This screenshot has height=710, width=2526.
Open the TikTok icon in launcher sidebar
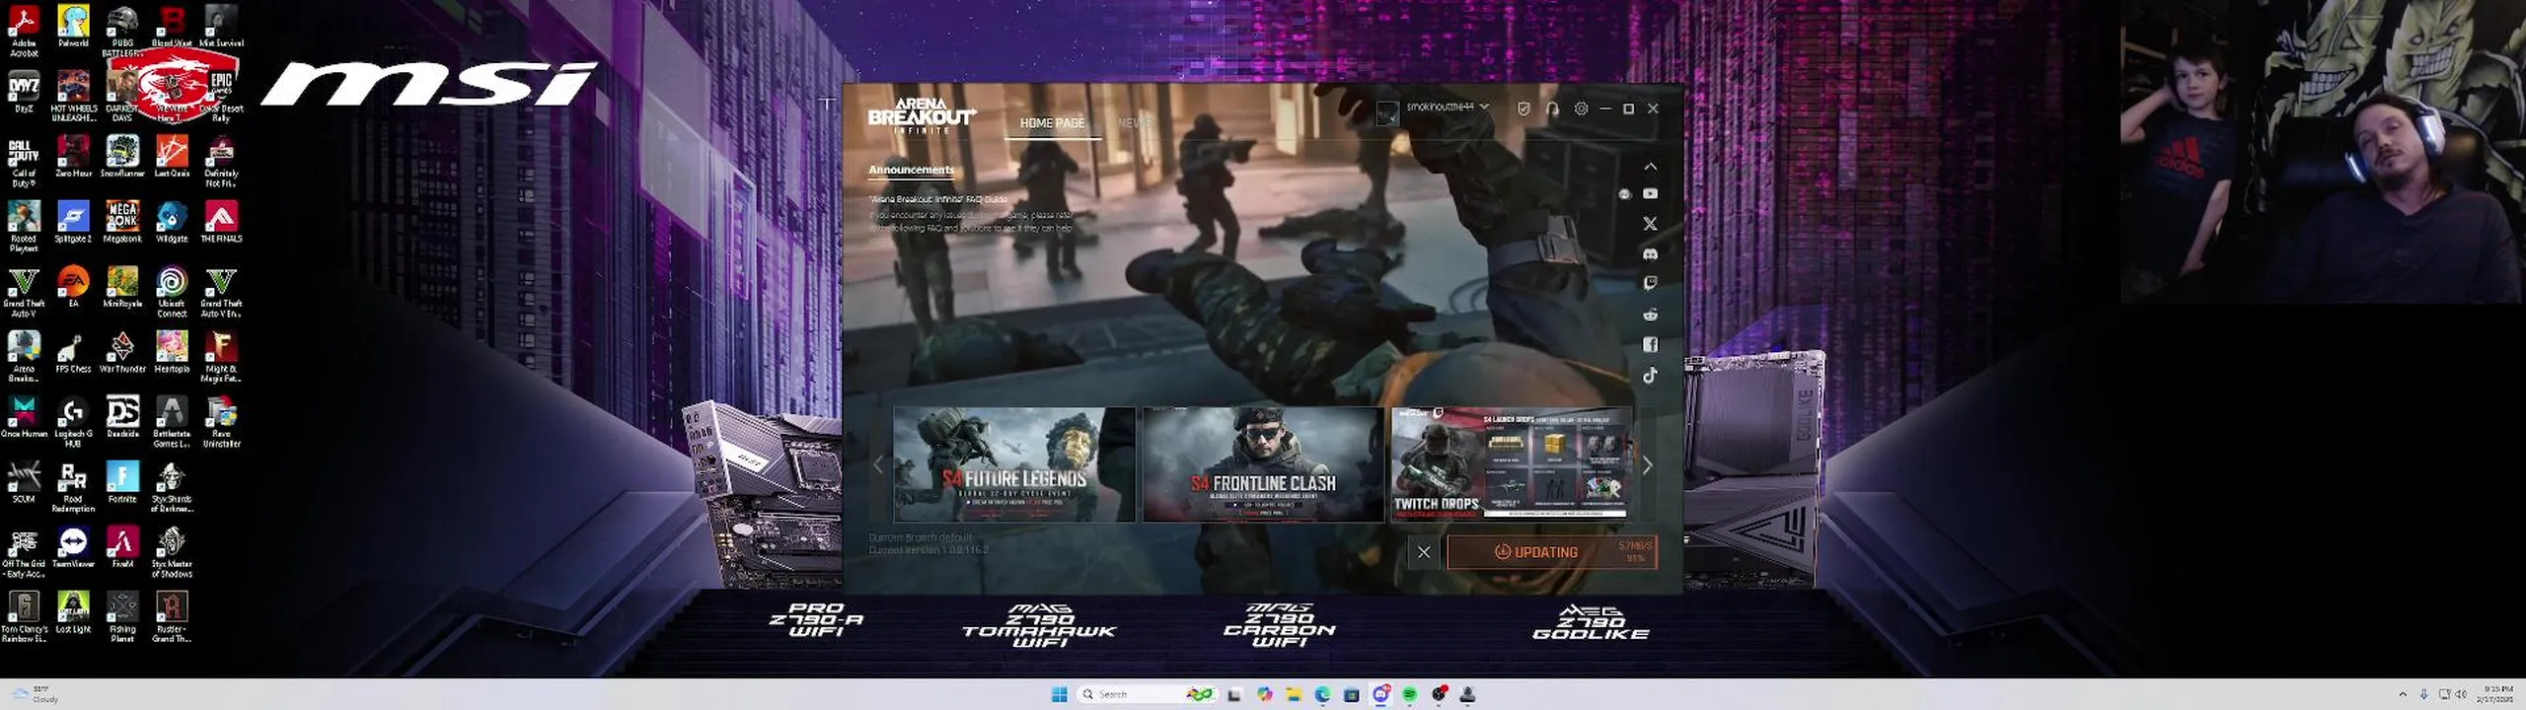coord(1650,375)
